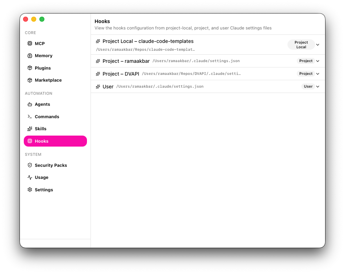Click the Skills sparkle icon
Viewport: 345px width, 274px height.
coord(30,129)
